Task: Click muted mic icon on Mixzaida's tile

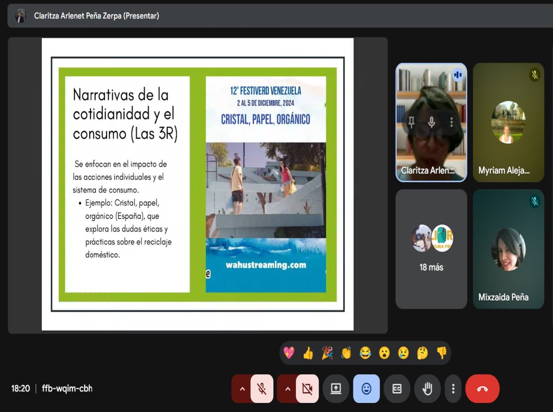Action: click(x=535, y=201)
